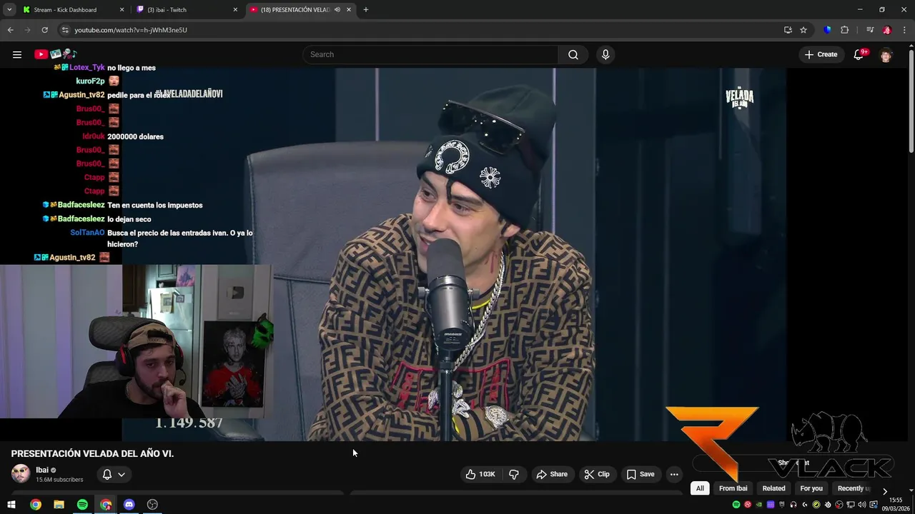
Task: Open the Chrome extensions puzzle menu
Action: tap(844, 30)
